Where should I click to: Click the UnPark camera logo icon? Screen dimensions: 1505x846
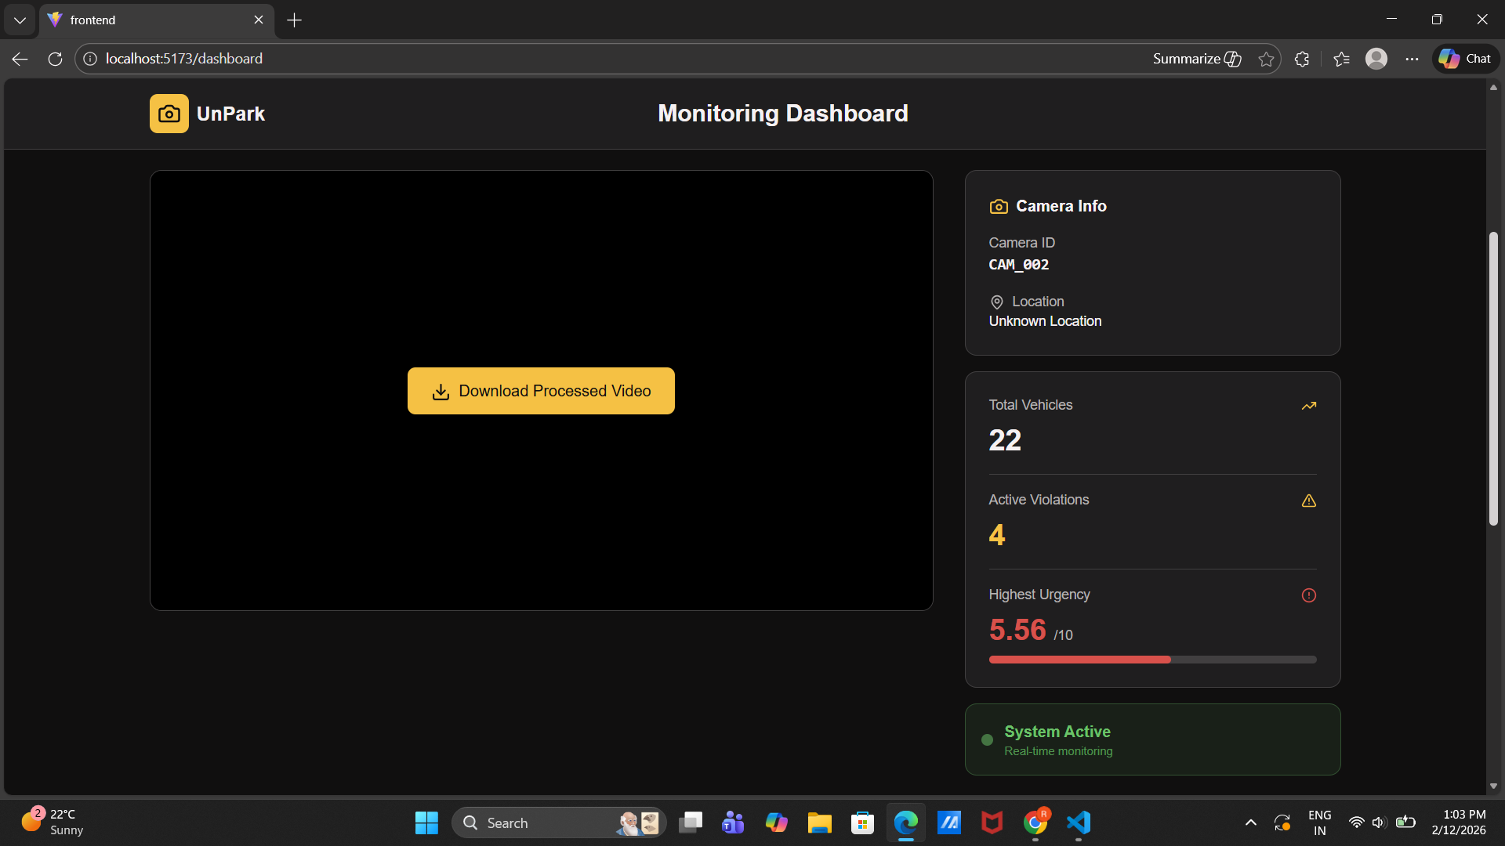[x=169, y=114]
